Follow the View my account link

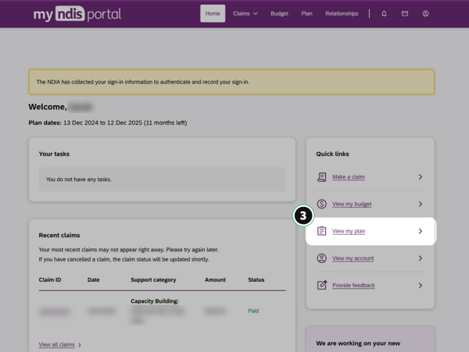353,258
